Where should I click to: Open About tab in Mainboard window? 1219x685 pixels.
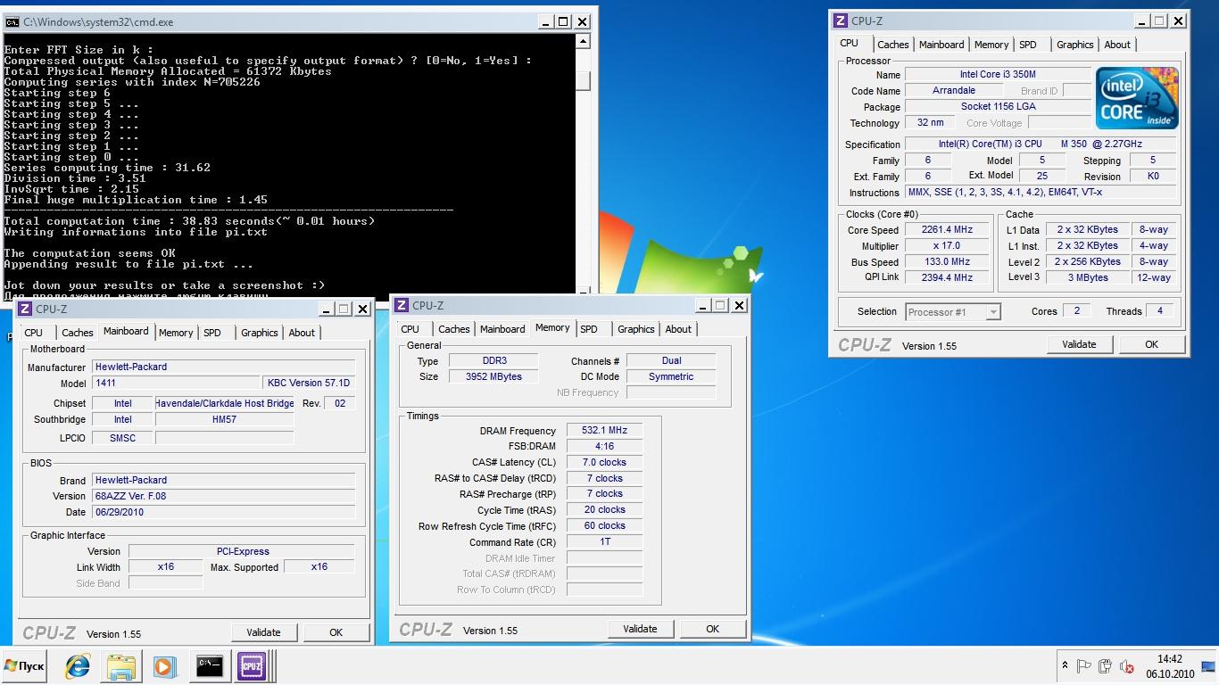[302, 333]
